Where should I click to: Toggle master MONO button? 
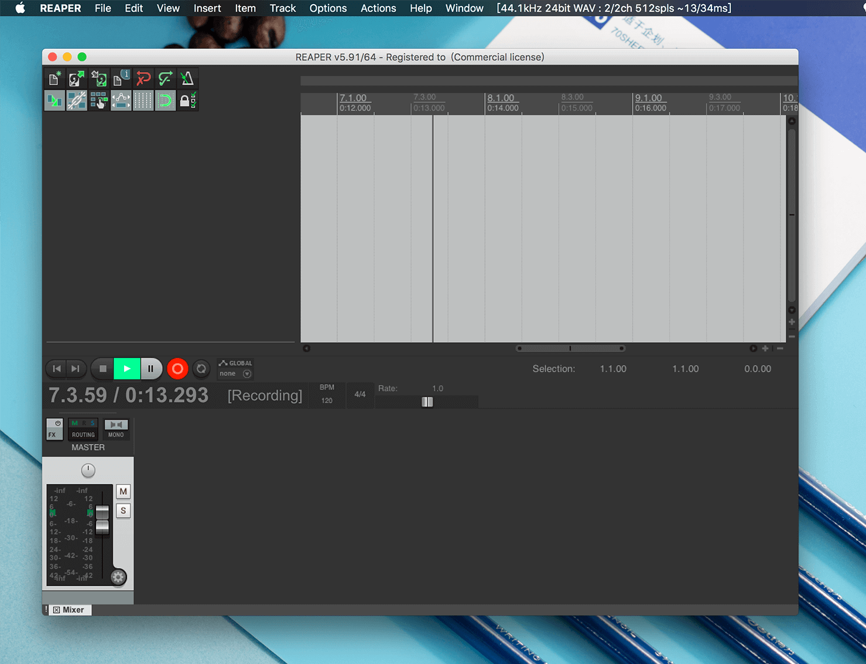116,429
